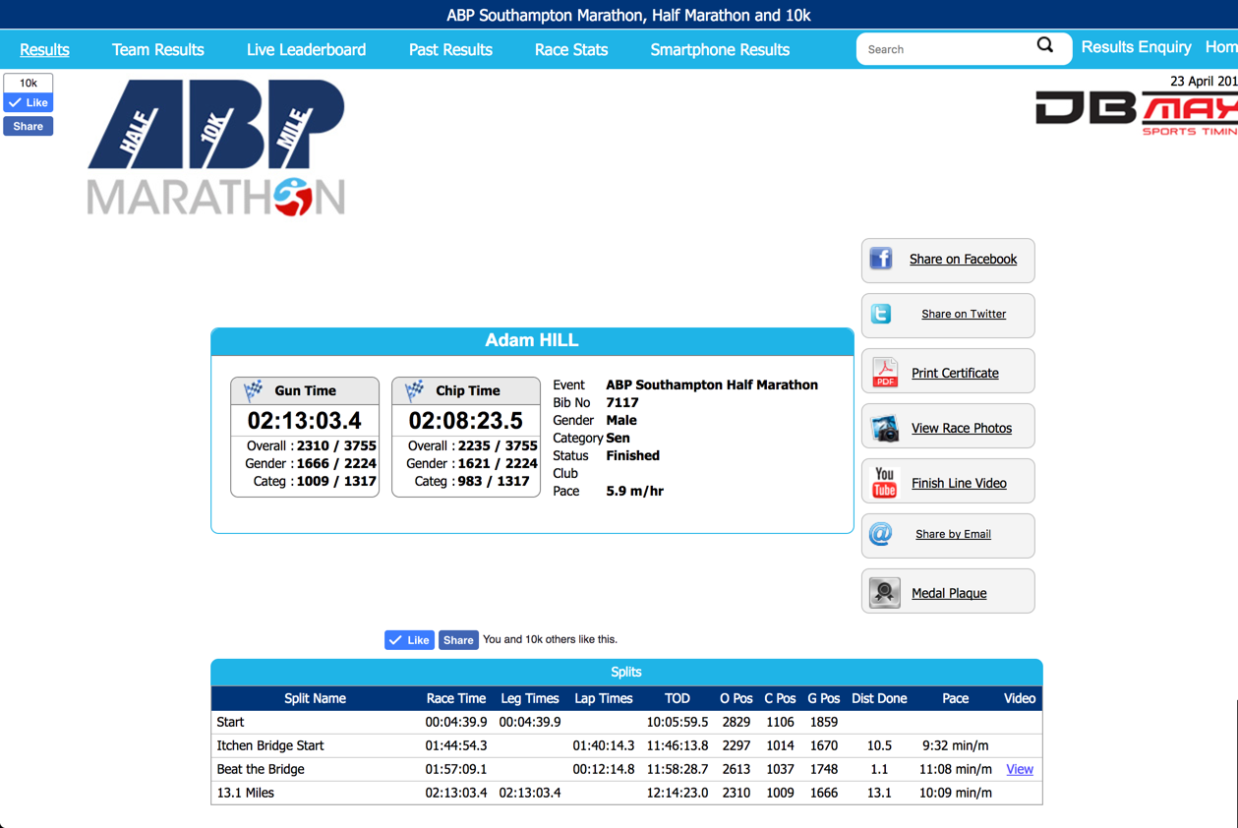Select the 13.1 Miles row name

point(246,793)
